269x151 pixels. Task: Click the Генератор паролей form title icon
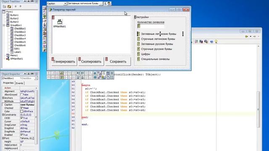[50, 10]
